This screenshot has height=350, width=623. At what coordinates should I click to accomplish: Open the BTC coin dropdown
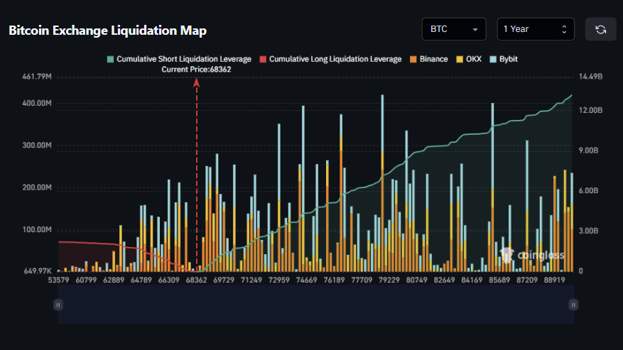[453, 29]
